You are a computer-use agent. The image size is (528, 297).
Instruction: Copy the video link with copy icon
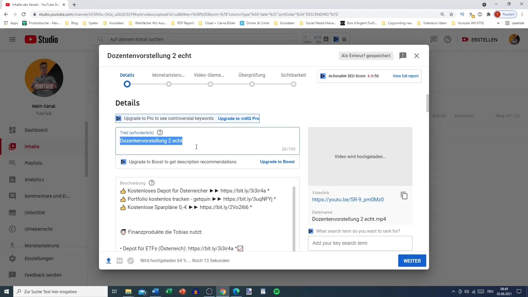[x=404, y=196]
